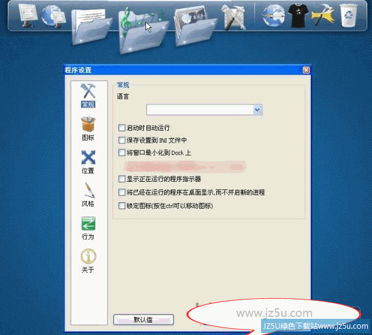Click the 默认值 defaults button
This screenshot has width=372, height=335.
pyautogui.click(x=143, y=319)
